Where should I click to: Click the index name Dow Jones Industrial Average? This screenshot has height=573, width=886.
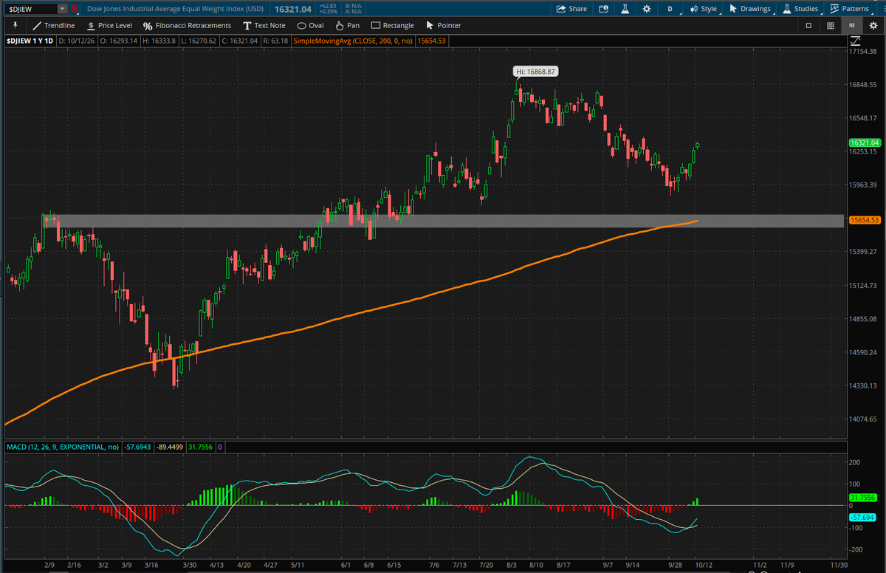pyautogui.click(x=176, y=9)
